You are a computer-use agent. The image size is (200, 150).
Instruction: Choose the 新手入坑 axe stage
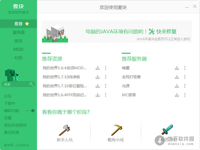(x=65, y=133)
